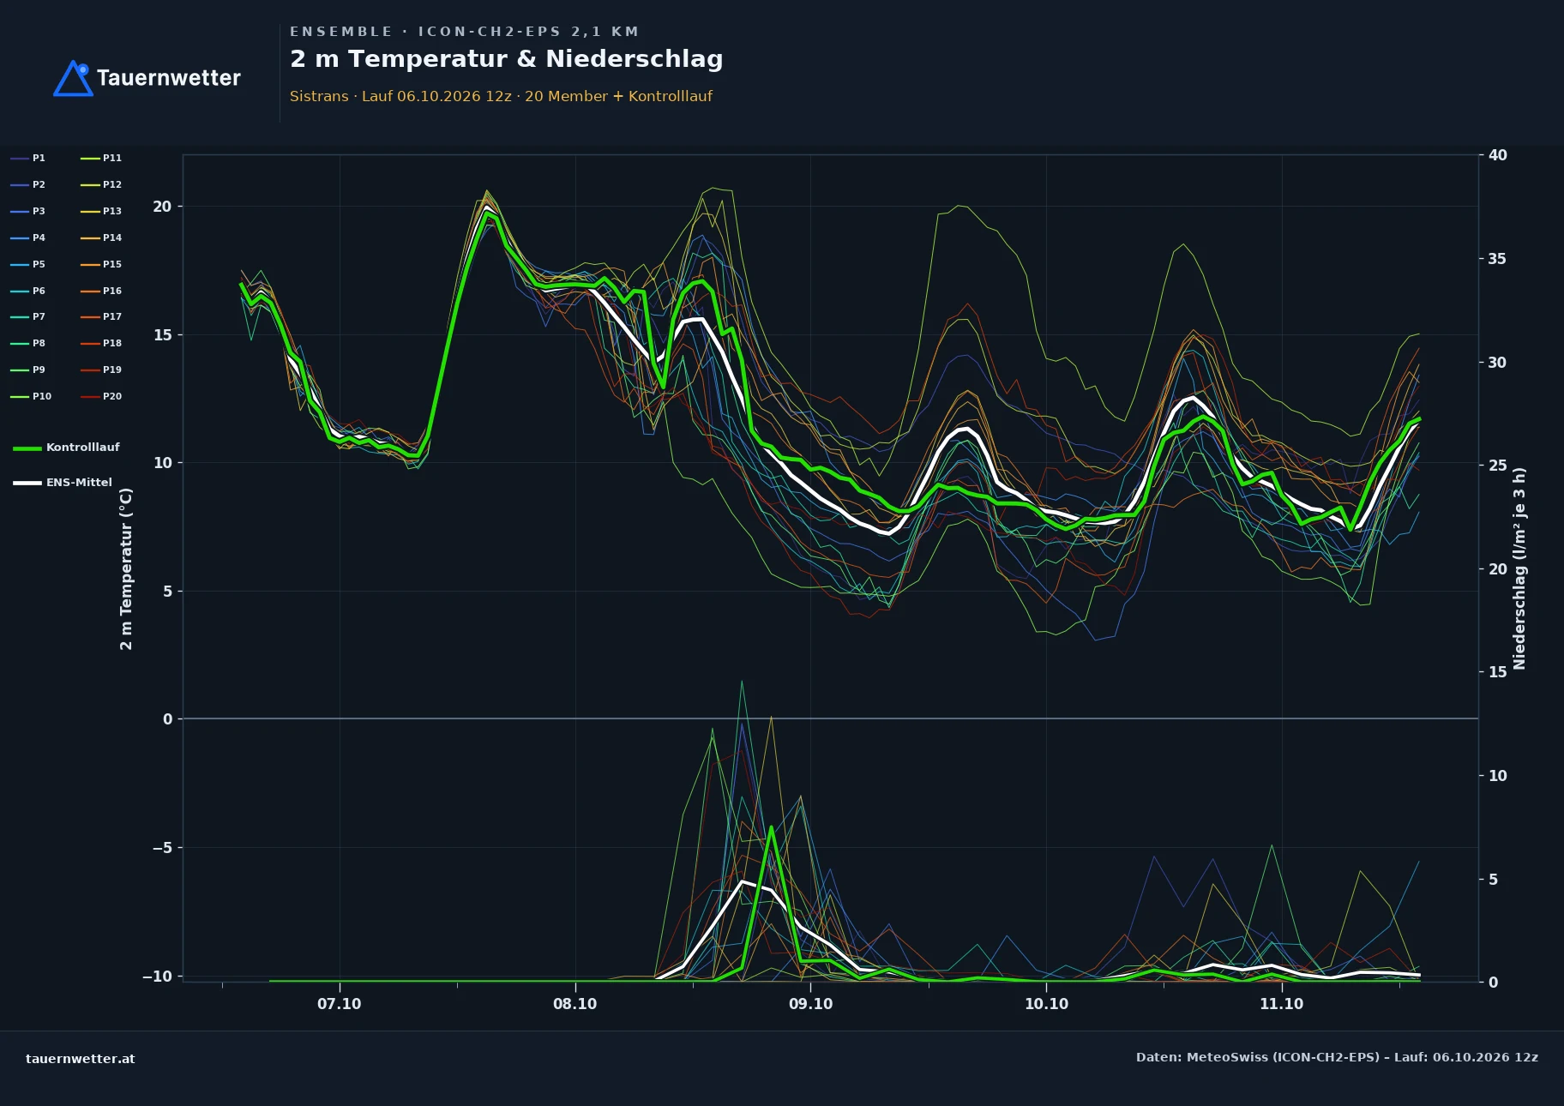Click the 09.10 date axis label
1564x1106 pixels.
tap(810, 1004)
